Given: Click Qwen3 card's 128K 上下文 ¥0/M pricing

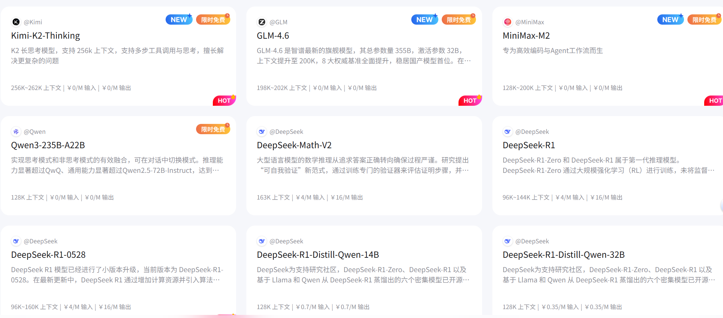Looking at the screenshot, I should tap(62, 198).
